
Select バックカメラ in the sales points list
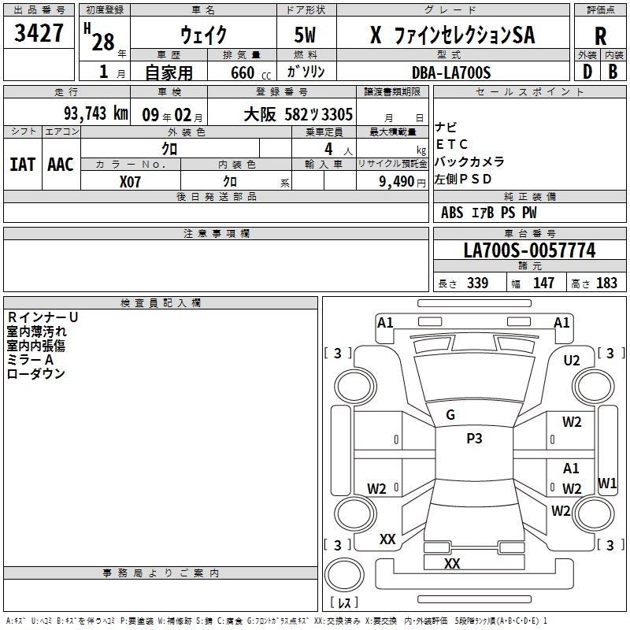pos(469,161)
